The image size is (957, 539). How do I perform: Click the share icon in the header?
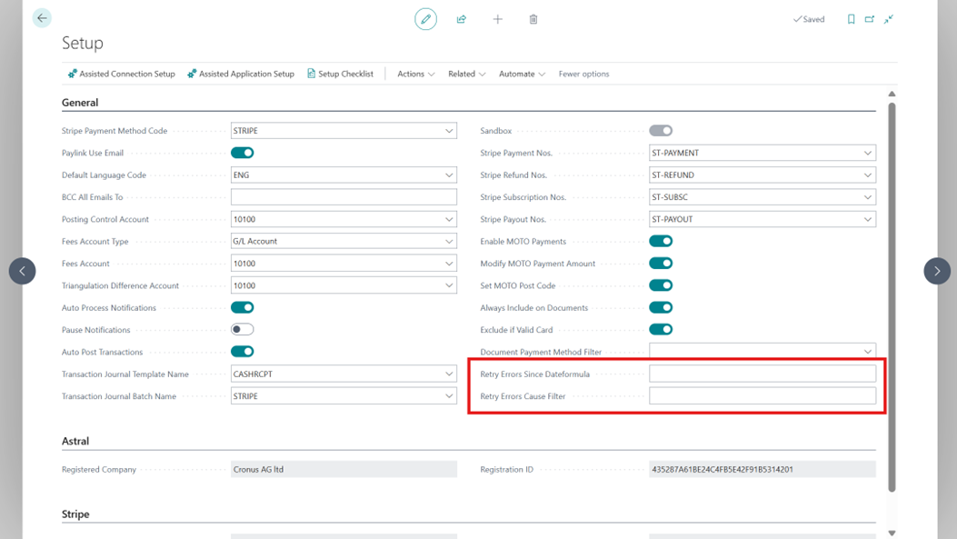pos(462,19)
